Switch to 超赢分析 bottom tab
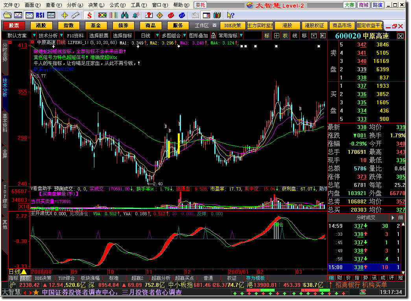This screenshot has height=301, width=411. 161,278
